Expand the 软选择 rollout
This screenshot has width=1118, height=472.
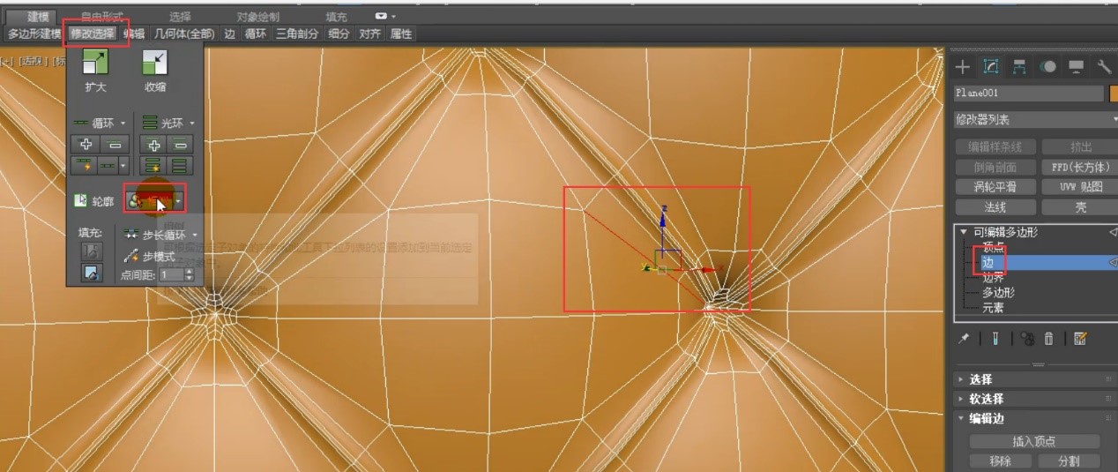point(987,399)
